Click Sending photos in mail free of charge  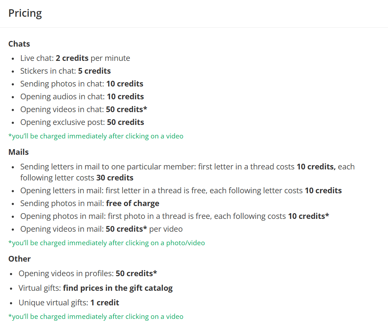[x=90, y=203]
